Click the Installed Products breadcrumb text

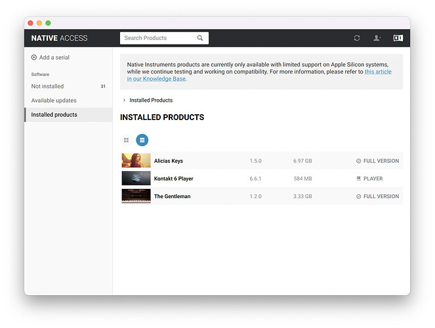pos(151,100)
